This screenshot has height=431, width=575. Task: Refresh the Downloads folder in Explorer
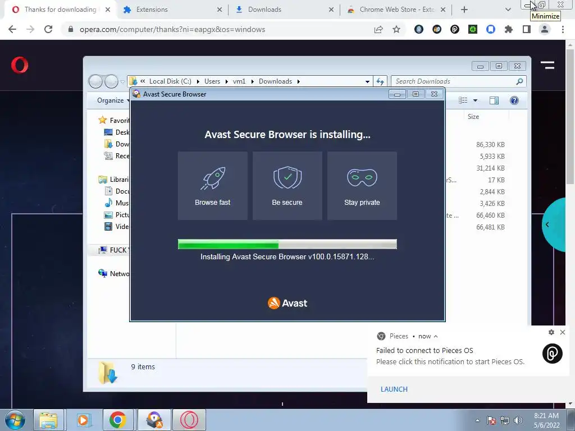tap(380, 81)
